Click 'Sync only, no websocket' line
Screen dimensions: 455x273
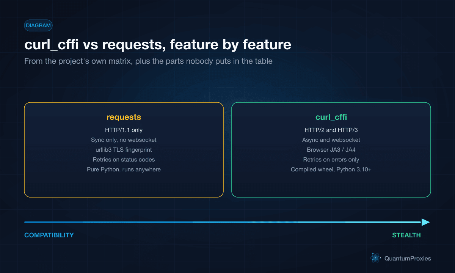124,140
